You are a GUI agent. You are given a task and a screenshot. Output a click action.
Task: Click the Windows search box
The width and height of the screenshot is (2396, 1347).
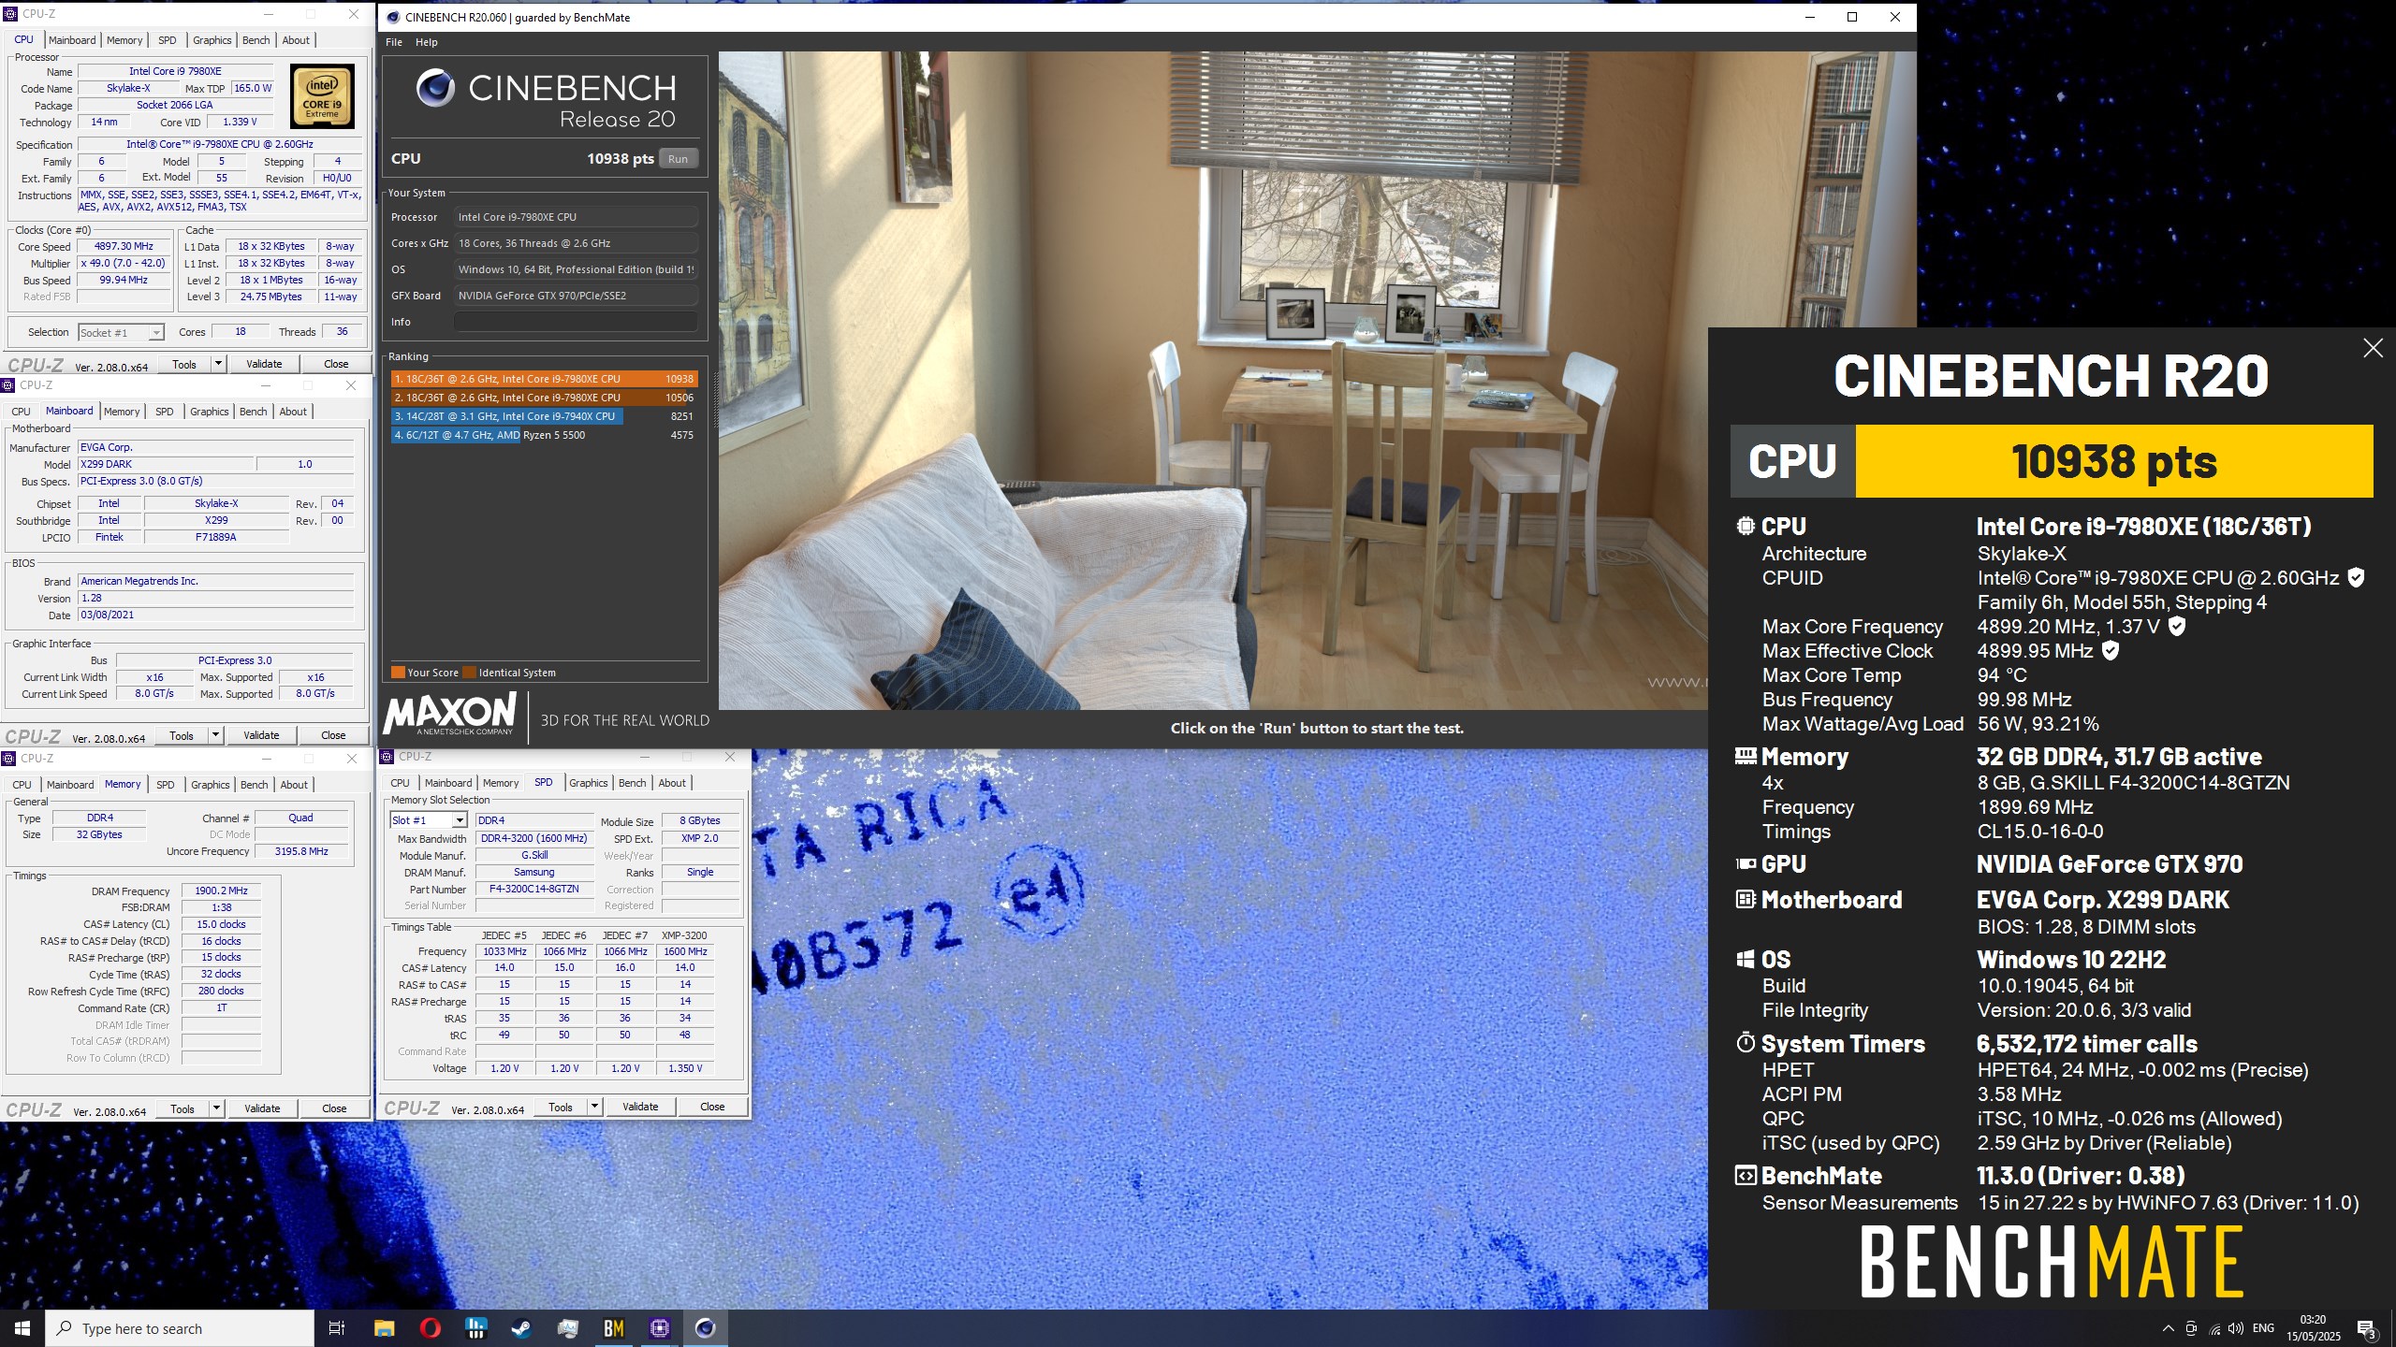(x=180, y=1328)
